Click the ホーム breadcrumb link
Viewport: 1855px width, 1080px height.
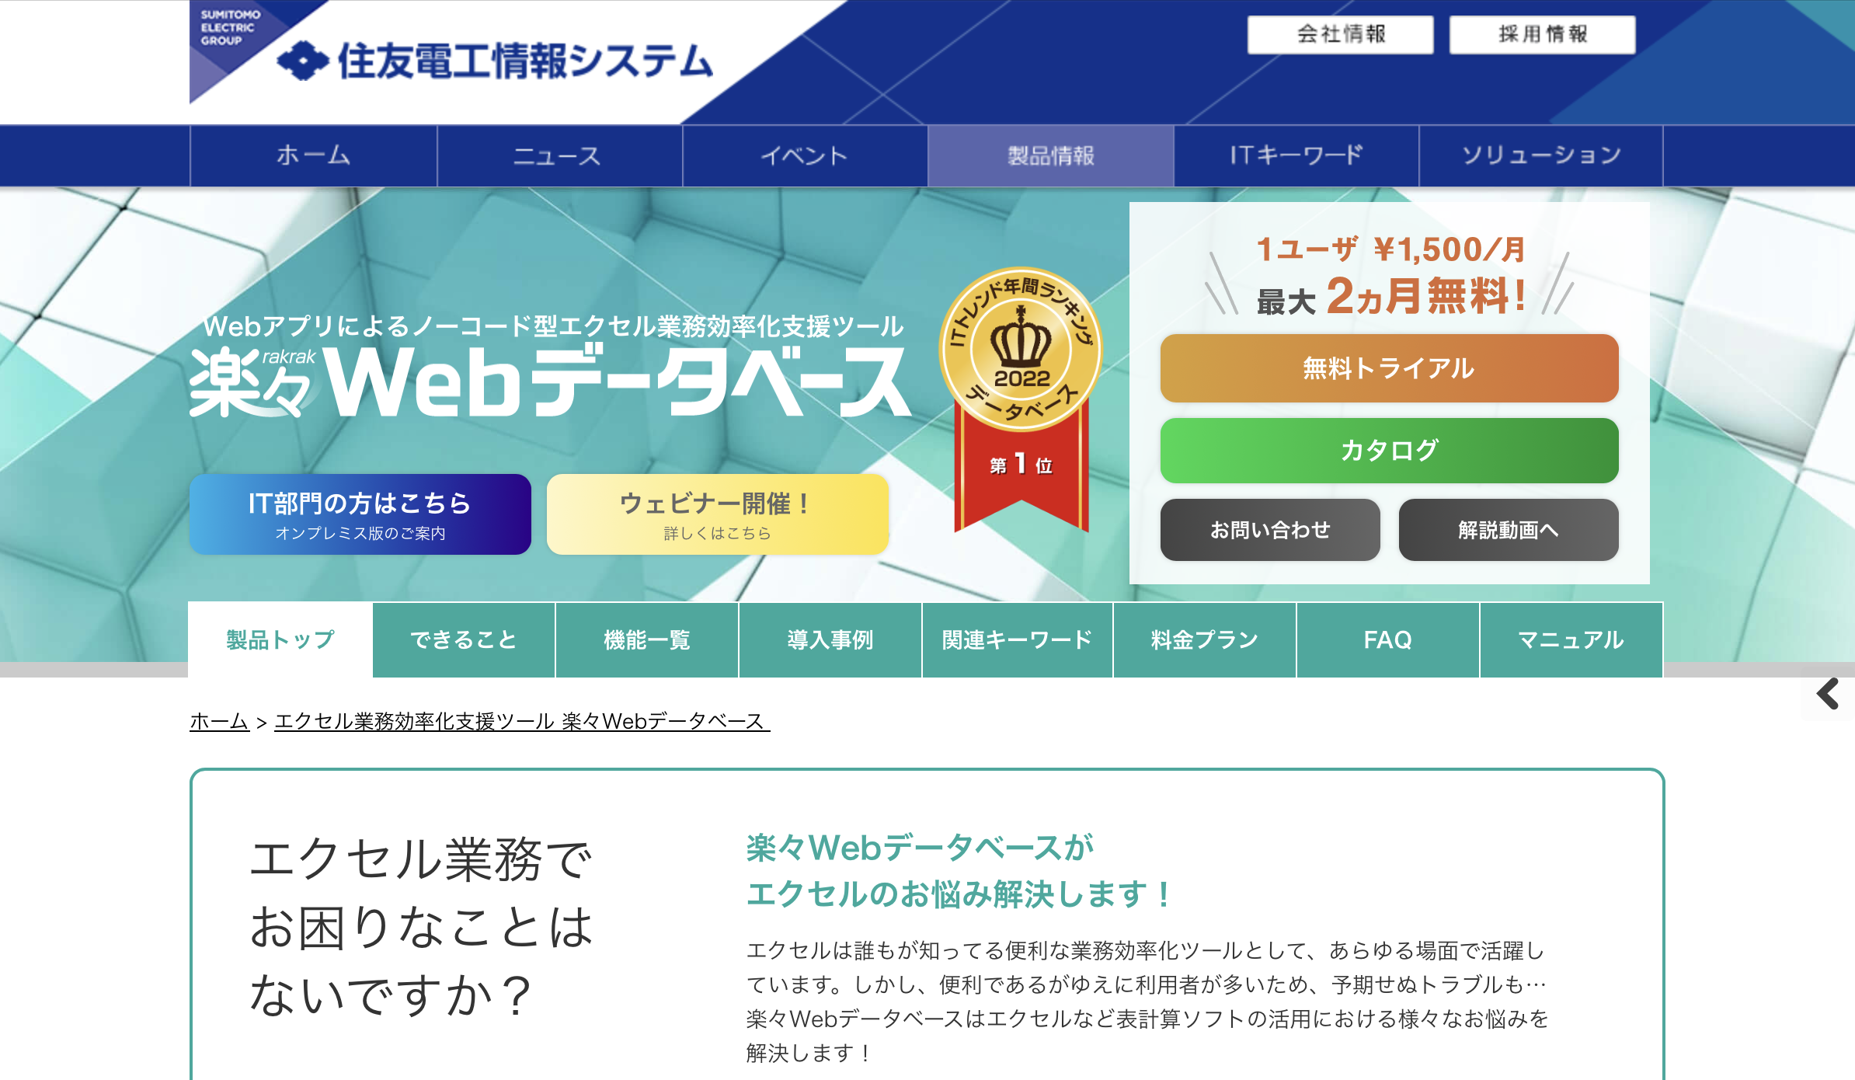pyautogui.click(x=219, y=721)
